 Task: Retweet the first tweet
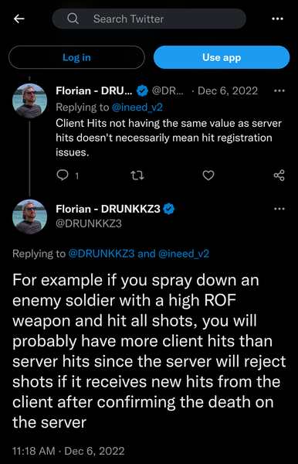[x=137, y=176]
